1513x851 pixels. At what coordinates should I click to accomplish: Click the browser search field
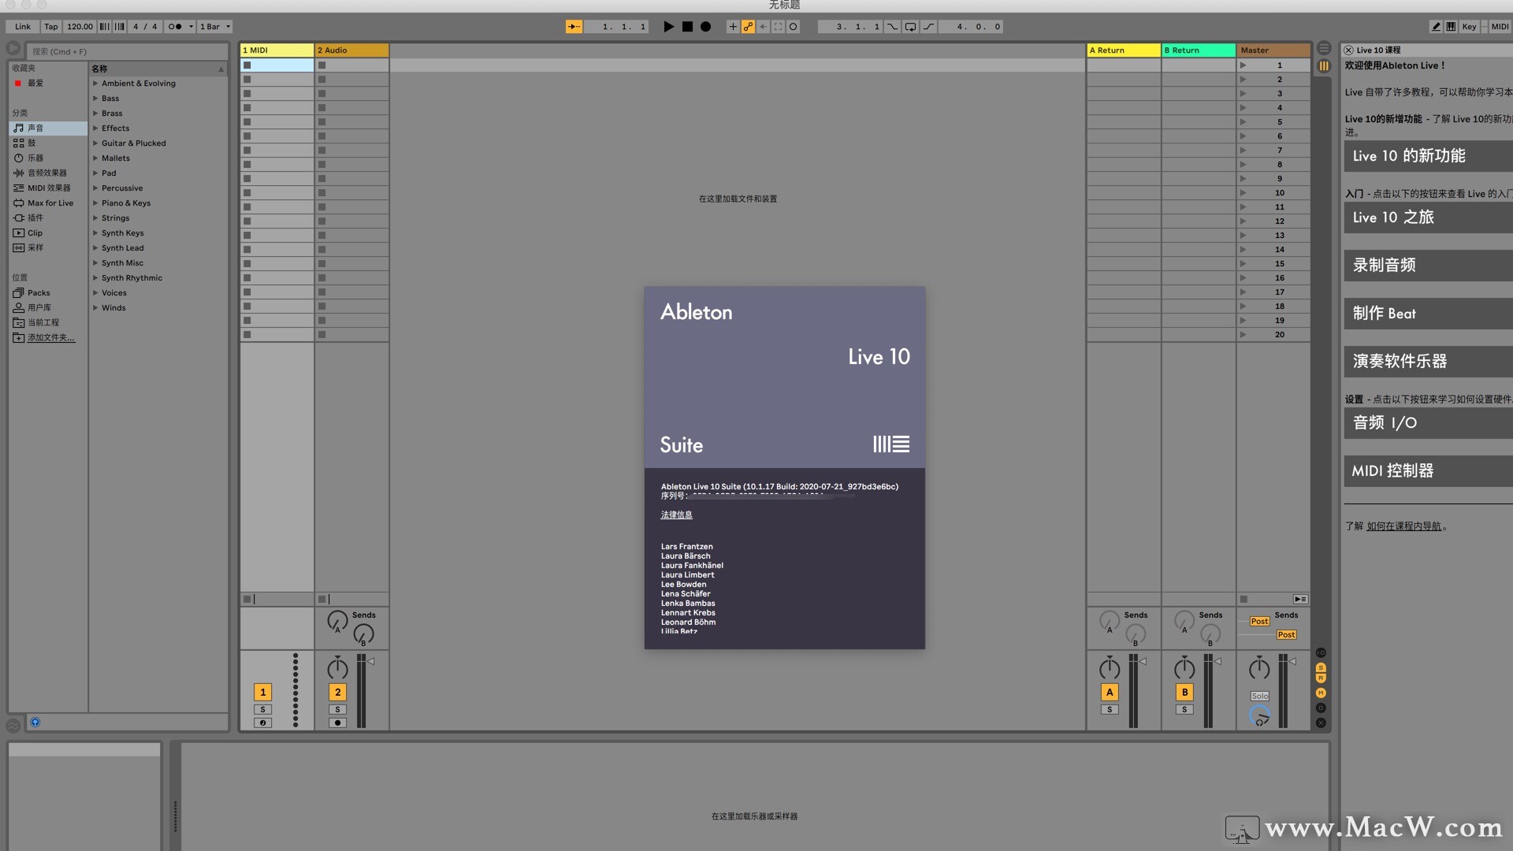[128, 51]
